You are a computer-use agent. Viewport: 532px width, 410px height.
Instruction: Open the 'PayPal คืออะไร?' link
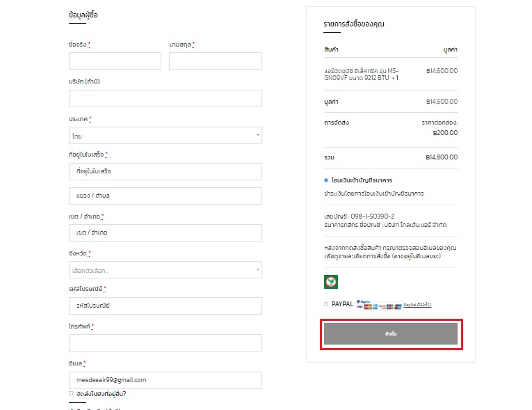(417, 305)
